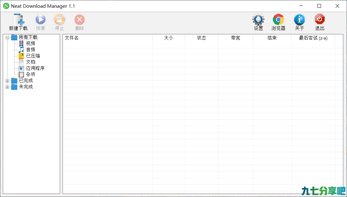The image size is (347, 197).
Task: Sort by 结束 end column header
Action: [x=272, y=38]
